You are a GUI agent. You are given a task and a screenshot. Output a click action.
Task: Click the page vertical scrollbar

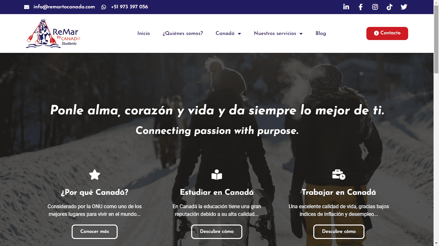tap(436, 128)
